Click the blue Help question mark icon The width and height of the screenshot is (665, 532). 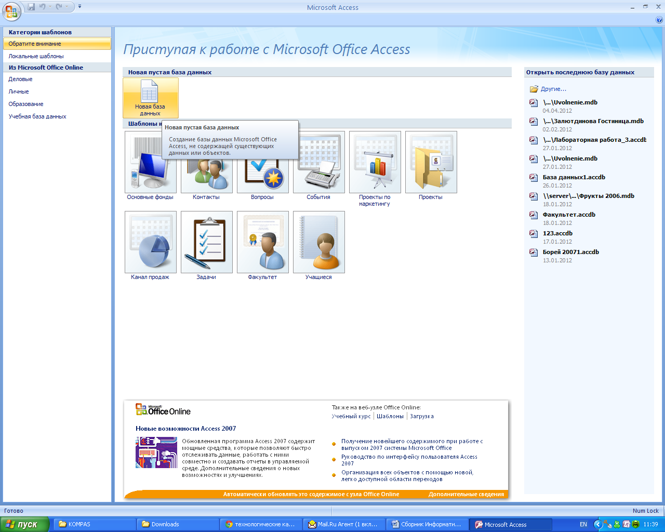coord(659,20)
